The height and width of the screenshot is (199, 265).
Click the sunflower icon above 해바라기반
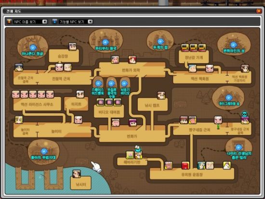(130, 155)
